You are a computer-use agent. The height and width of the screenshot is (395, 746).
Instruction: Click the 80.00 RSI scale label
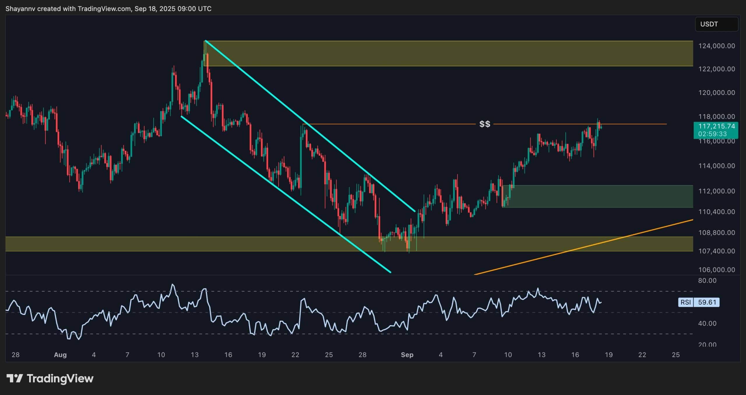(x=707, y=281)
